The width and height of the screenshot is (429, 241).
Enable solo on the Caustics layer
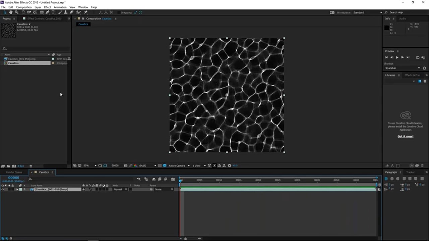(x=9, y=189)
